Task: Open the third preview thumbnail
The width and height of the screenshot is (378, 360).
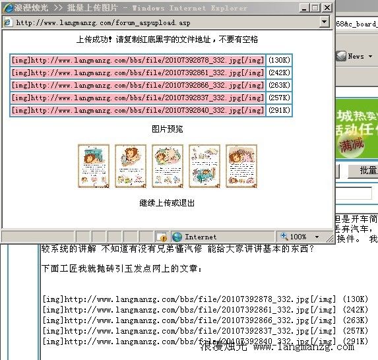Action: click(168, 166)
